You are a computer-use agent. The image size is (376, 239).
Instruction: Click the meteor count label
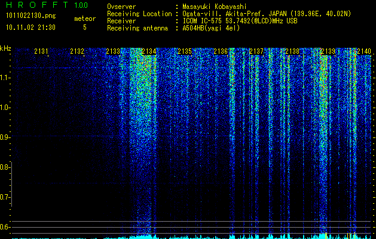85,19
